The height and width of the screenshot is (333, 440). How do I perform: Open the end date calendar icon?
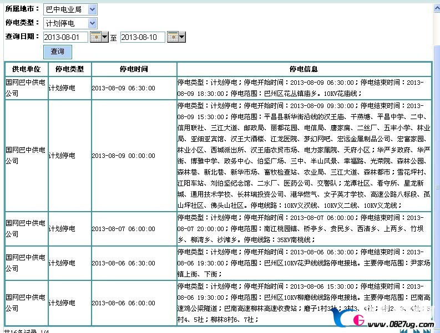tap(172, 38)
